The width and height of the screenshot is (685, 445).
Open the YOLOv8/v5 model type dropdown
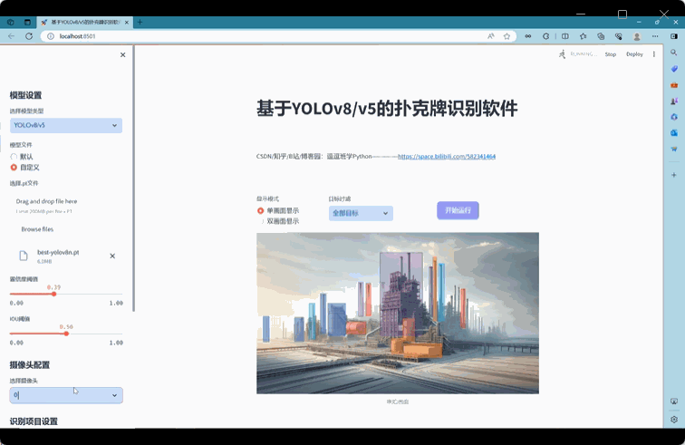tap(66, 125)
